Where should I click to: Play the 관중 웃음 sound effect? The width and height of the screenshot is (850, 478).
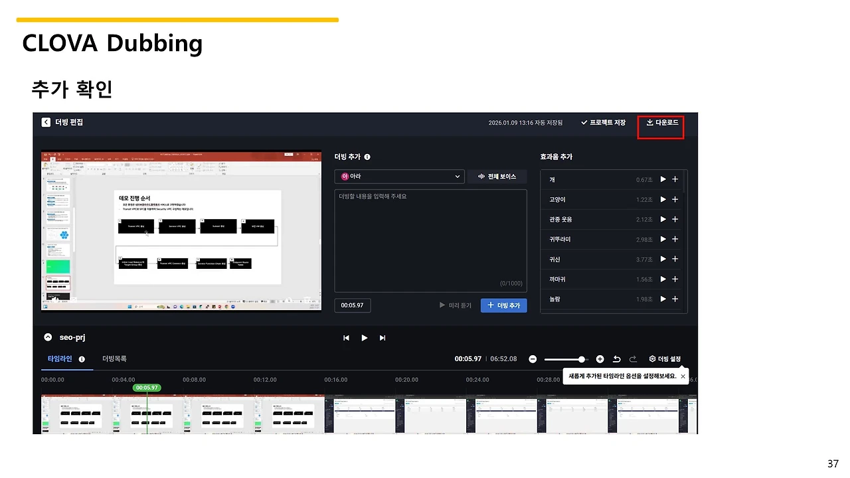(663, 219)
